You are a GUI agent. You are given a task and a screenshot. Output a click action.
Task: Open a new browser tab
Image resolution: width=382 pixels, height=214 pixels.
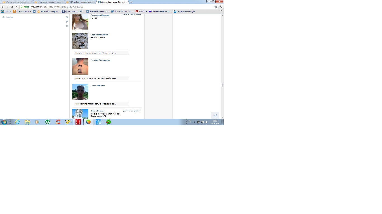click(x=131, y=2)
